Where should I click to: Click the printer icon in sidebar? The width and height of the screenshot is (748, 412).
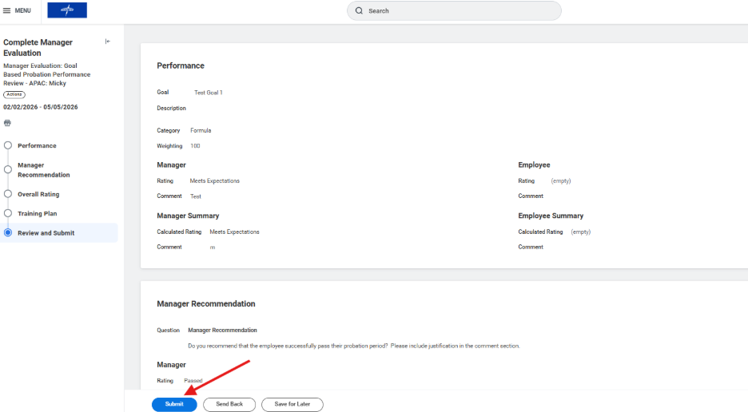click(7, 123)
